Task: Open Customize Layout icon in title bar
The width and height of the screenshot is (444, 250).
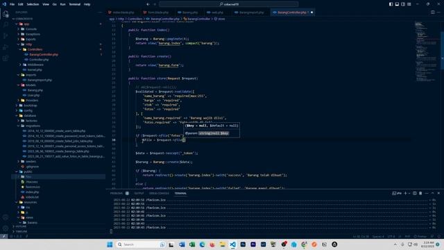Action: (409, 4)
